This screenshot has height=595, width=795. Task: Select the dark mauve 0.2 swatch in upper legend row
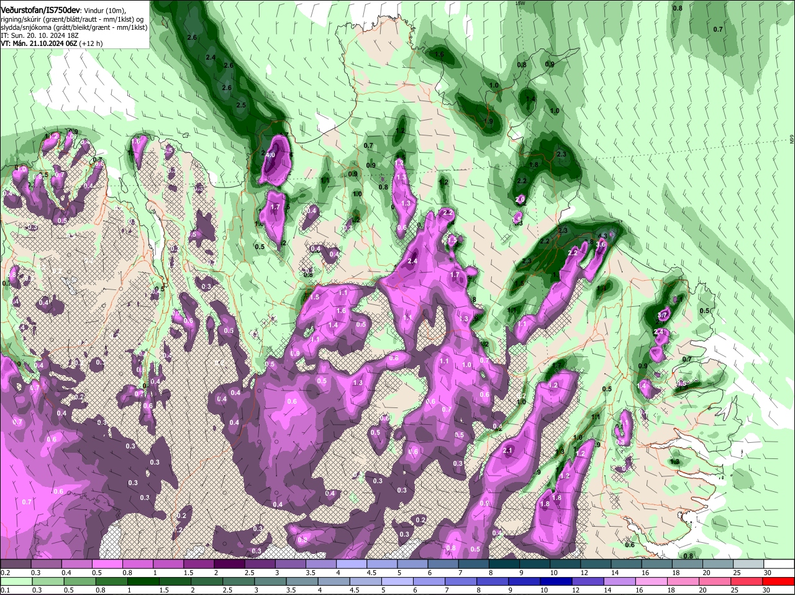tap(16, 563)
